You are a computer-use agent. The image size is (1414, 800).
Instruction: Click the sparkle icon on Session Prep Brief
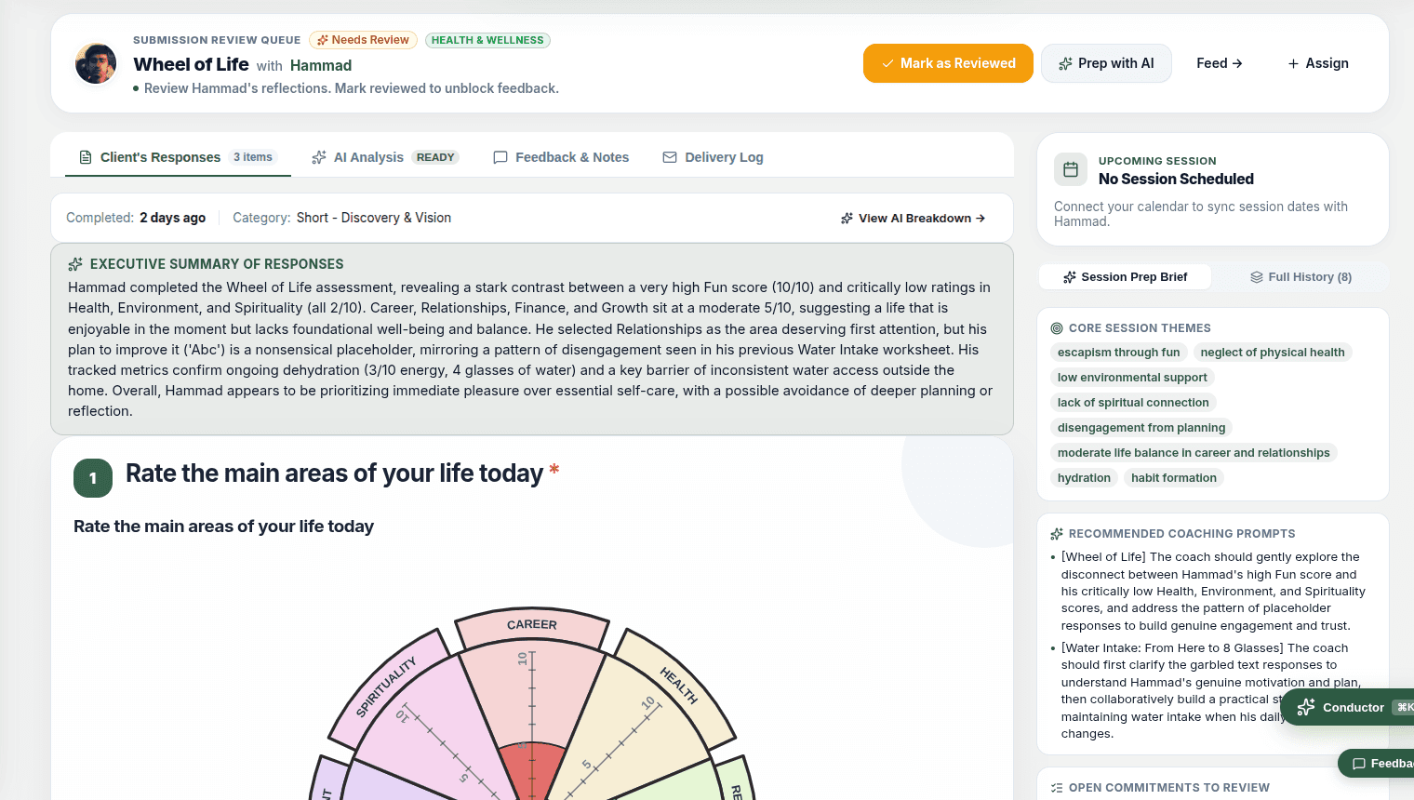(1070, 277)
